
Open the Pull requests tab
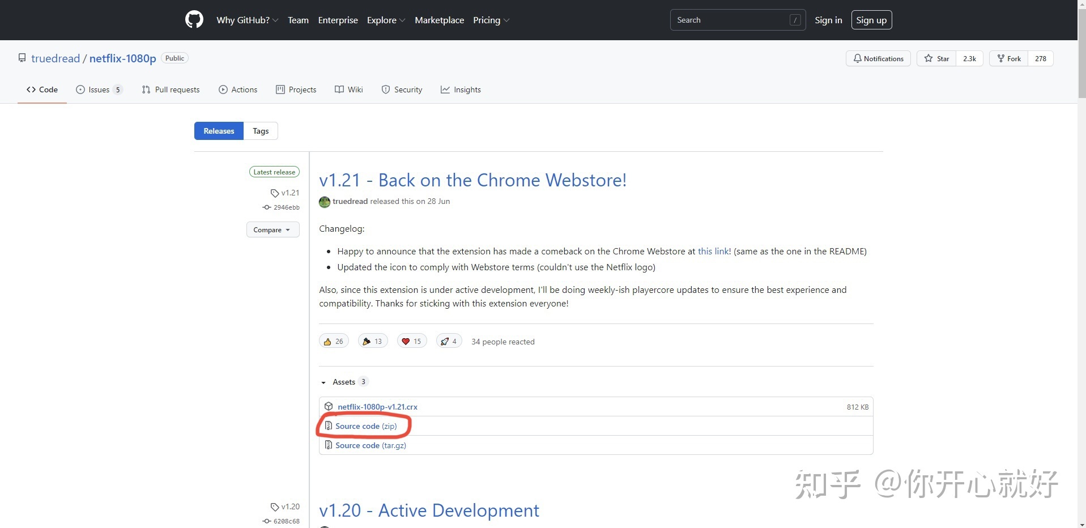171,90
